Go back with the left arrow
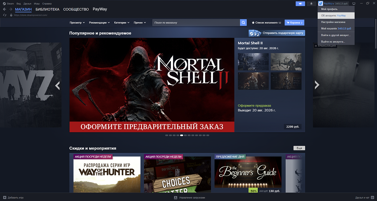This screenshot has height=201, width=377. tap(5, 9)
